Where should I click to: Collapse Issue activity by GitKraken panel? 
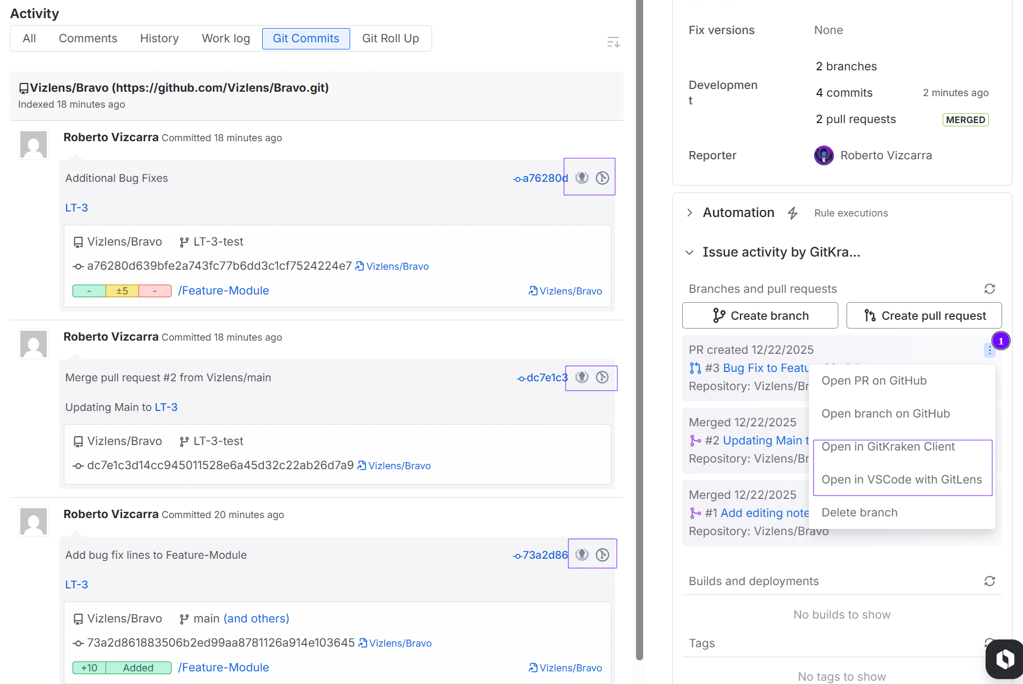coord(689,252)
